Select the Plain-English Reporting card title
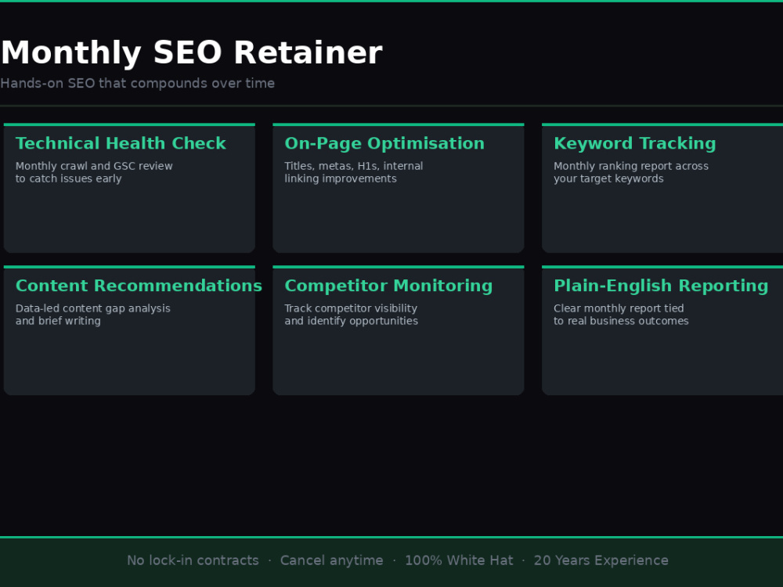The image size is (783, 587). pyautogui.click(x=661, y=286)
